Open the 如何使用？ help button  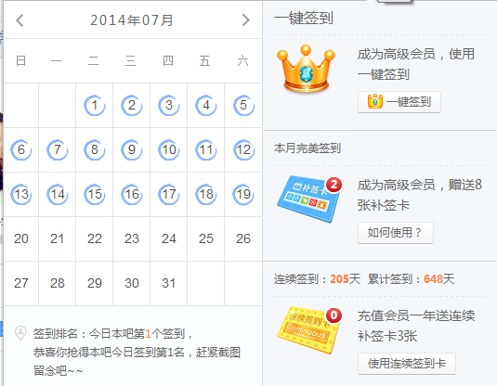pyautogui.click(x=396, y=233)
